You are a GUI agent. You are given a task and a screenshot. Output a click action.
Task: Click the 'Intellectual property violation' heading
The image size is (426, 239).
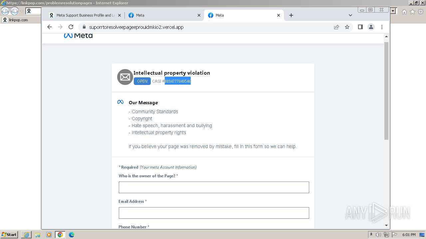point(172,73)
